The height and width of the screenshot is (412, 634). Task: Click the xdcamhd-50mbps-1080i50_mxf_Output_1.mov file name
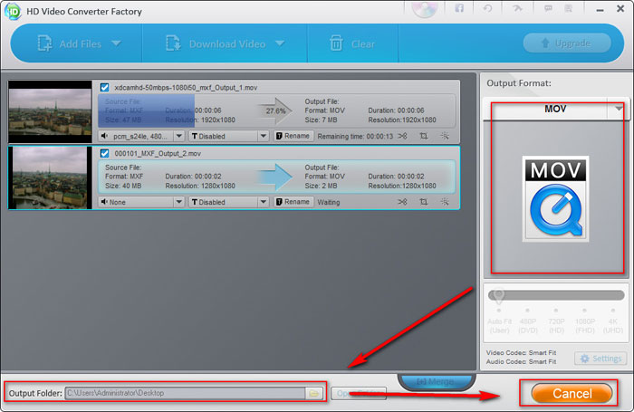coord(186,88)
